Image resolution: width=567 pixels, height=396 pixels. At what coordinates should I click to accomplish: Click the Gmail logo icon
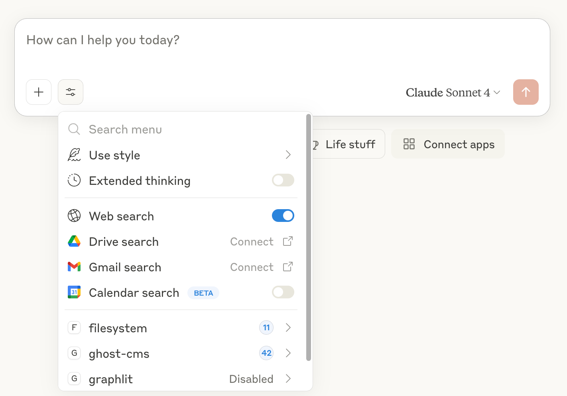click(x=74, y=267)
